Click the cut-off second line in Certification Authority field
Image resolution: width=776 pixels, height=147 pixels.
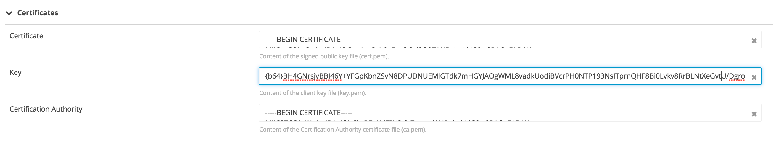point(398,120)
